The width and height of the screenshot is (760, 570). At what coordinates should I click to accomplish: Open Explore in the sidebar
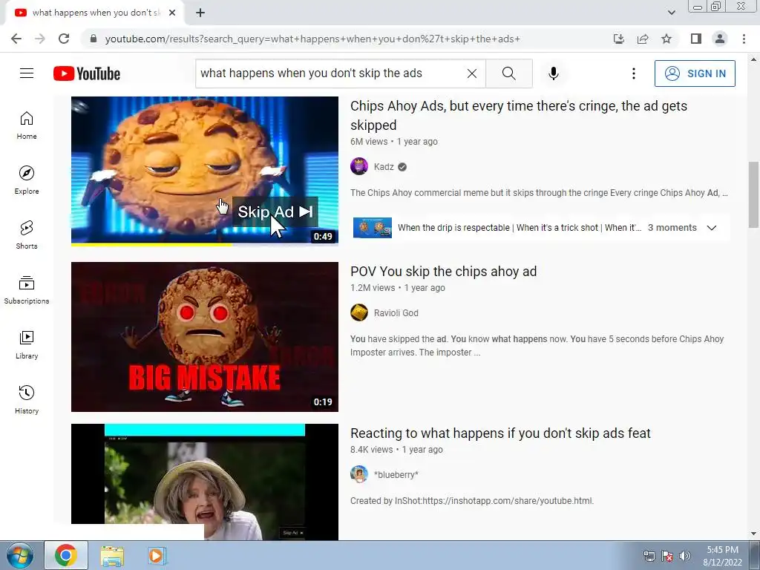27,180
